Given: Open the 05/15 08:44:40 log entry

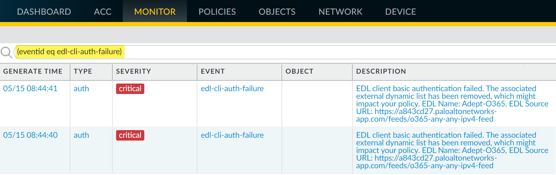Looking at the screenshot, I should point(30,135).
